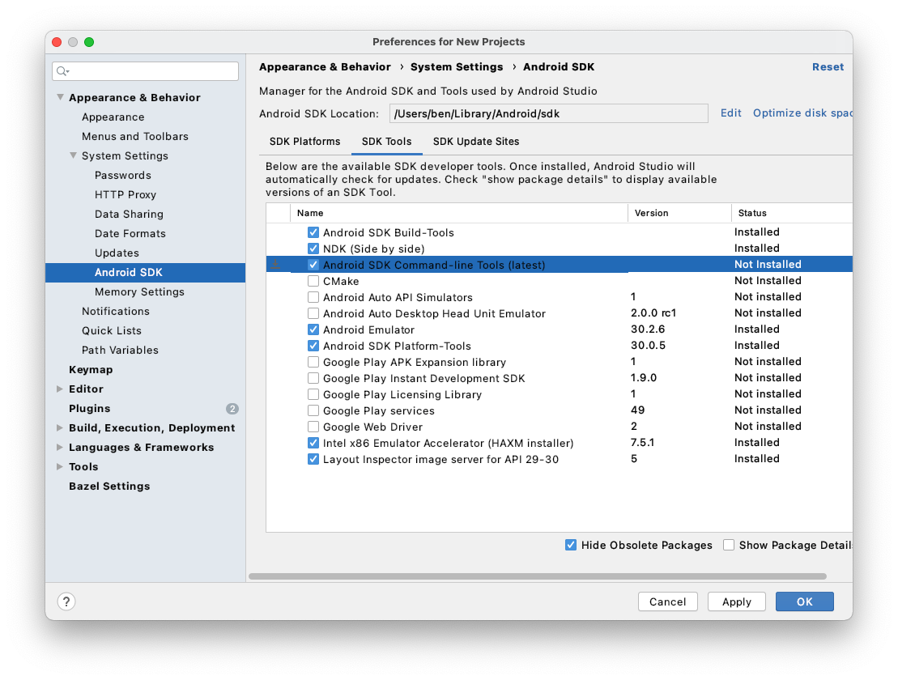This screenshot has height=680, width=898.
Task: Uncheck Android SDK Build-Tools
Action: tap(313, 232)
